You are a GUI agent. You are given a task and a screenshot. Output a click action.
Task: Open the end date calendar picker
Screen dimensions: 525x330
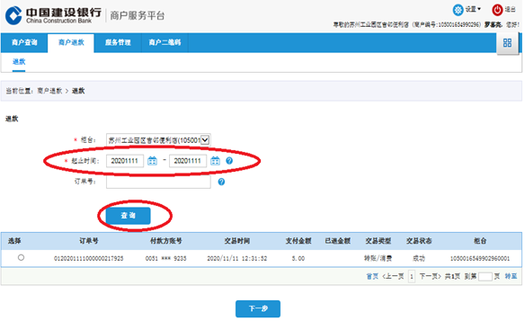pos(215,161)
